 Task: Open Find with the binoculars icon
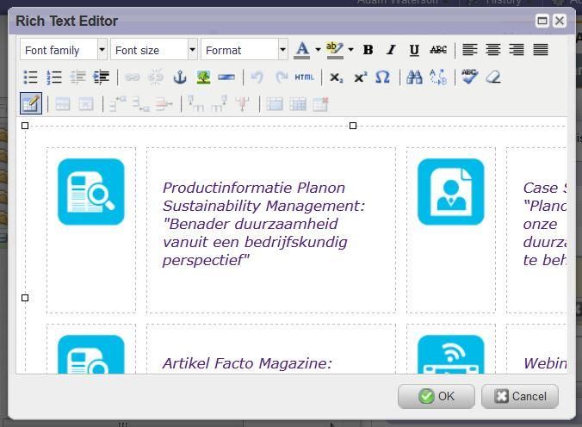point(414,77)
